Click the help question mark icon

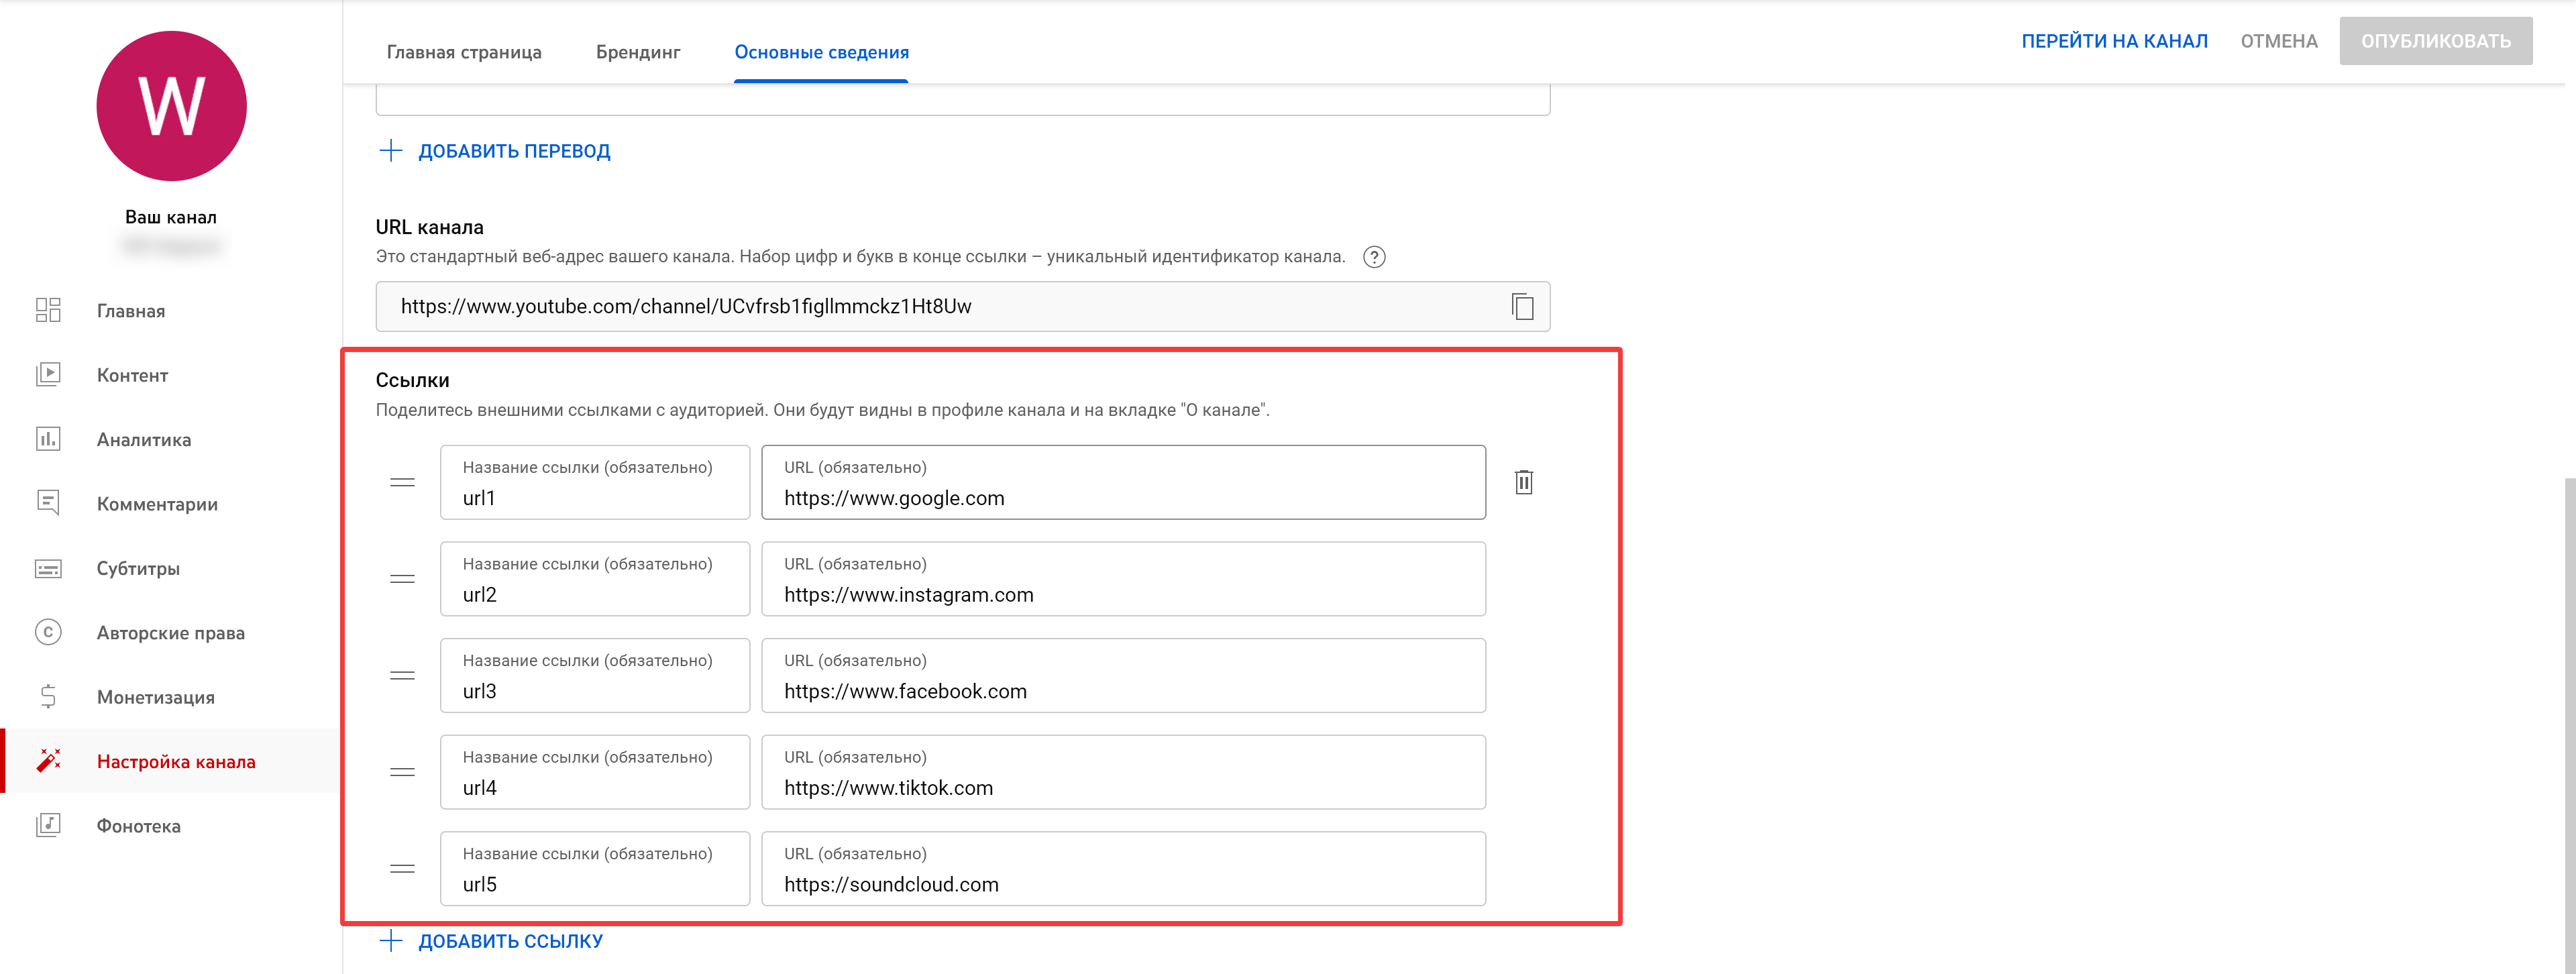click(x=1374, y=257)
